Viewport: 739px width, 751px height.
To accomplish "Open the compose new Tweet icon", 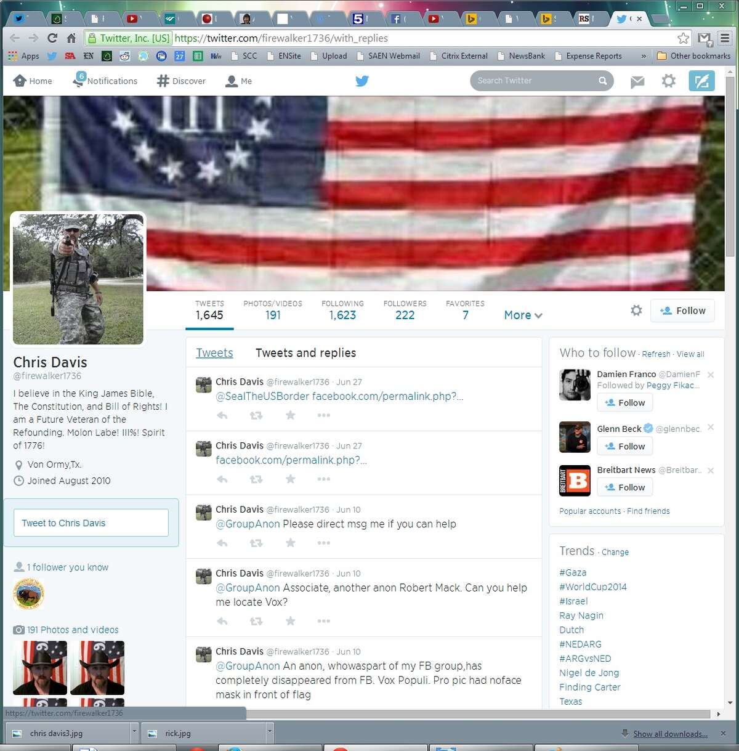I will tap(701, 81).
